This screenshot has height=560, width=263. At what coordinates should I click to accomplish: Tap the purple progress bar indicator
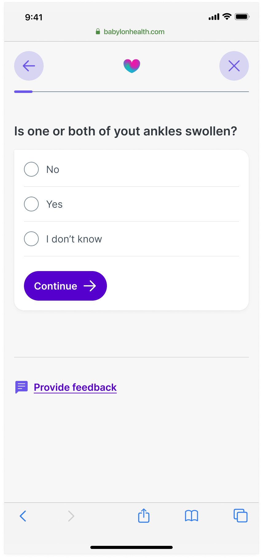(x=23, y=91)
